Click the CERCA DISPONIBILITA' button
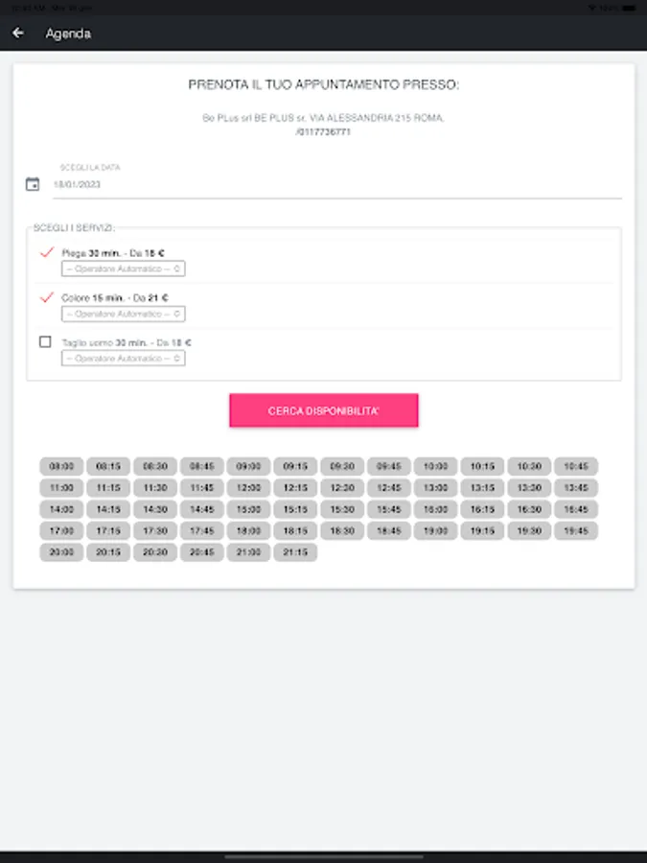Viewport: 647px width, 863px height. click(x=324, y=410)
